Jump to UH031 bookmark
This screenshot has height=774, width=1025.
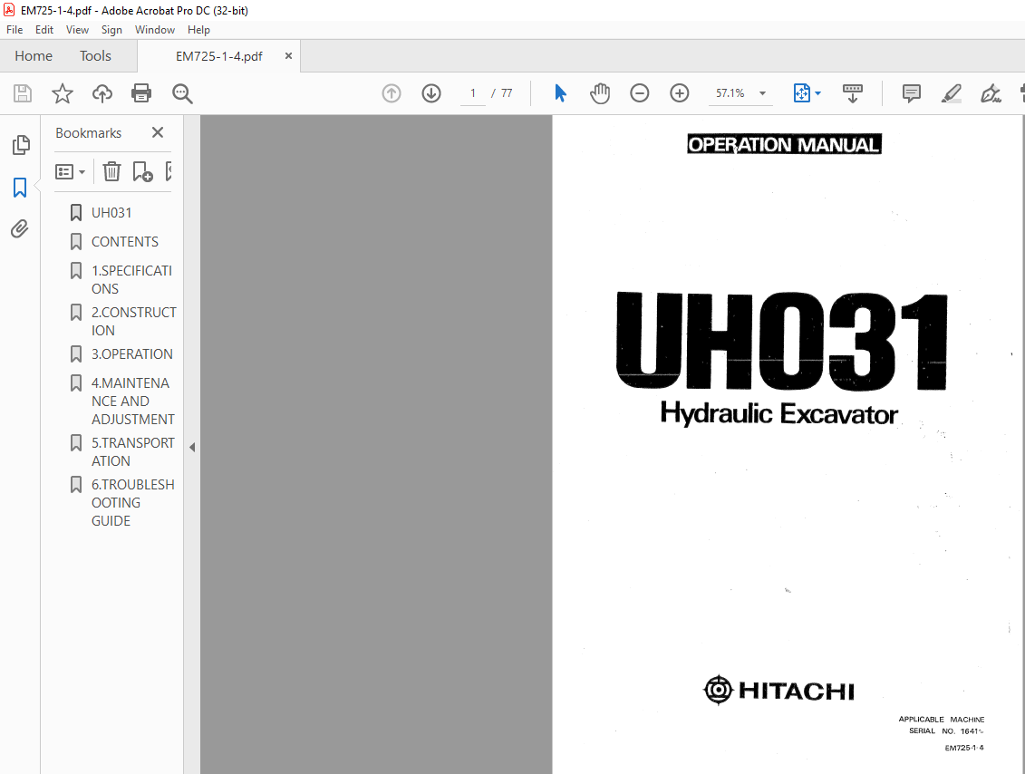[x=111, y=213]
